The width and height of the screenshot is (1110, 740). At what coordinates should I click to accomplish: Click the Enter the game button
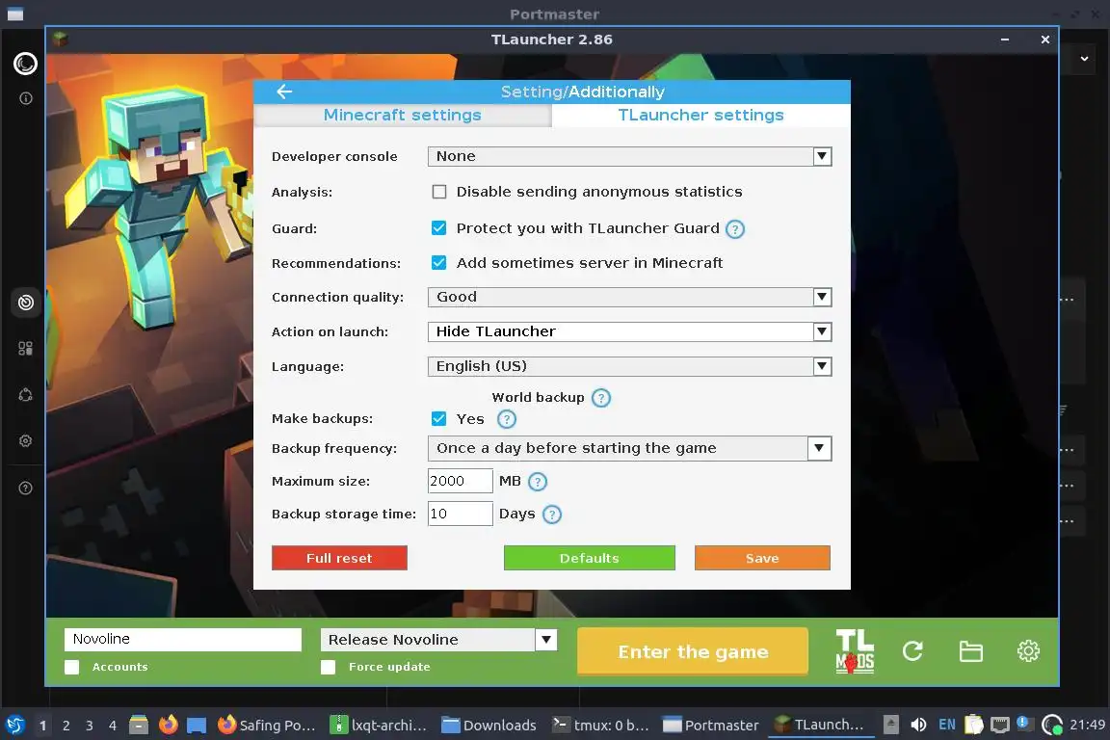click(693, 651)
